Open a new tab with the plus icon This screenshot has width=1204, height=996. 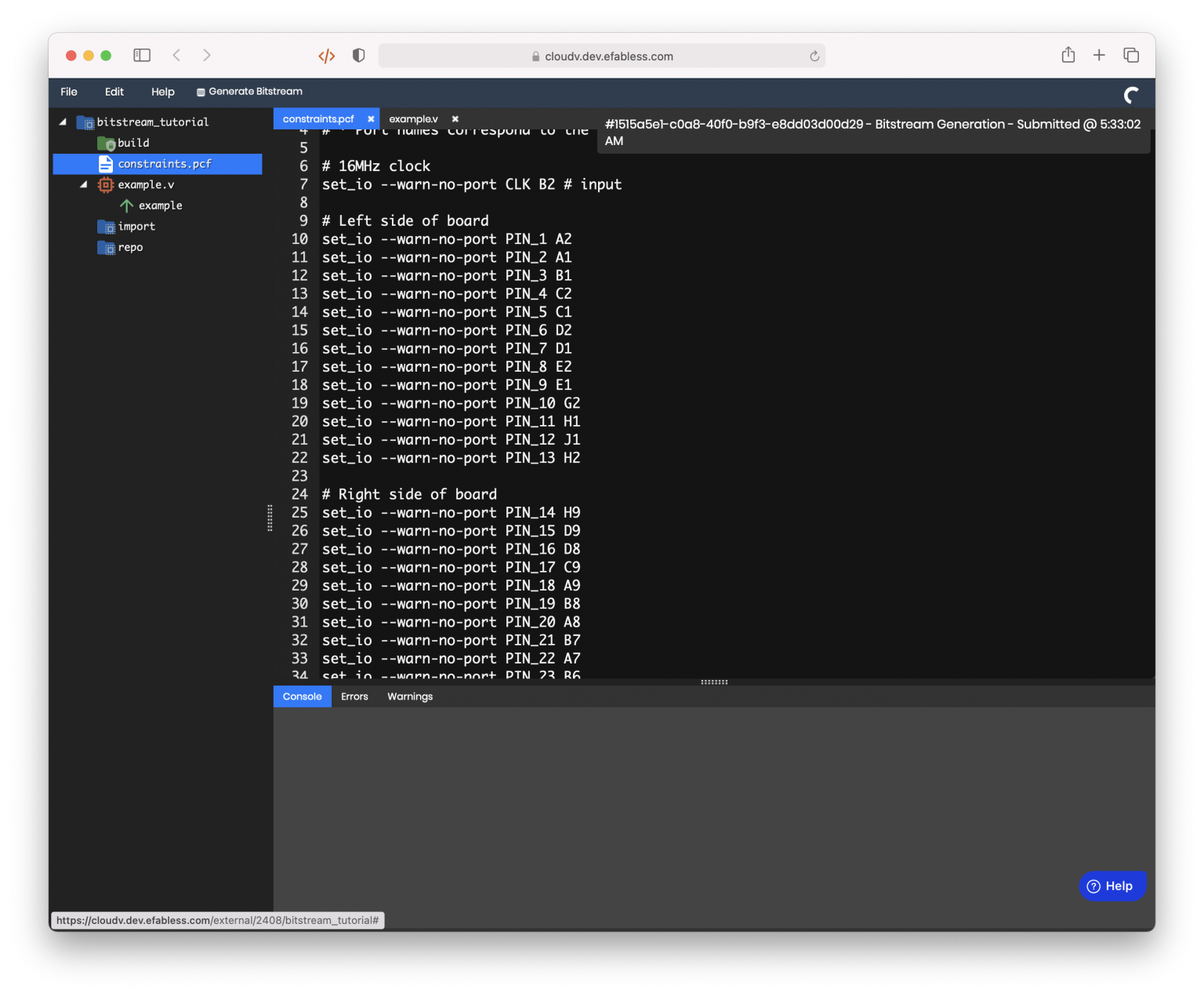tap(1099, 55)
